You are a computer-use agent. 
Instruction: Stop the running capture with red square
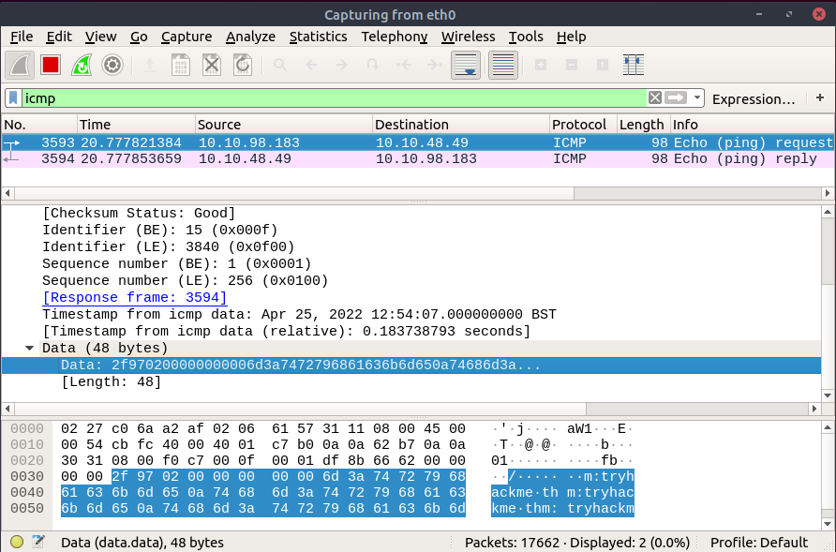click(x=51, y=65)
